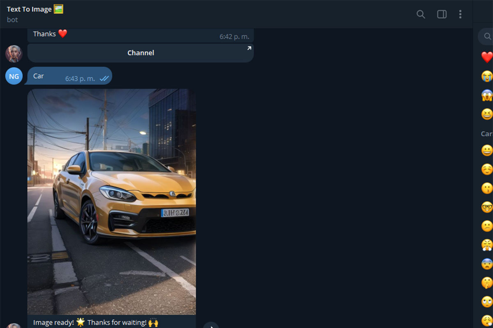
Task: Click the Car message bubble
Action: [x=38, y=76]
